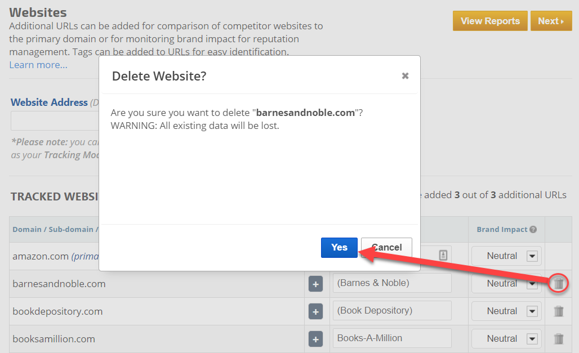Viewport: 579px width, 353px height.
Task: Click the small icon in amazon.com tag field
Action: pos(443,255)
